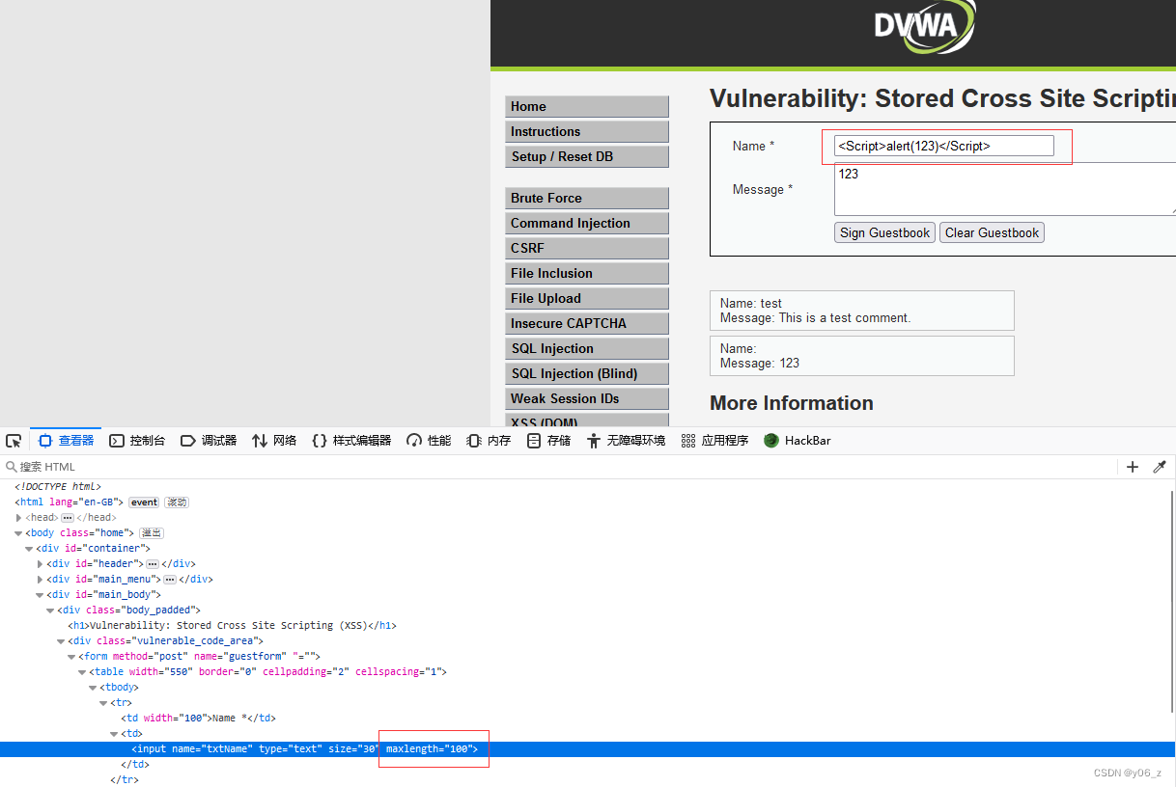This screenshot has width=1176, height=787.
Task: Expand the div id="header" node
Action: (x=41, y=564)
